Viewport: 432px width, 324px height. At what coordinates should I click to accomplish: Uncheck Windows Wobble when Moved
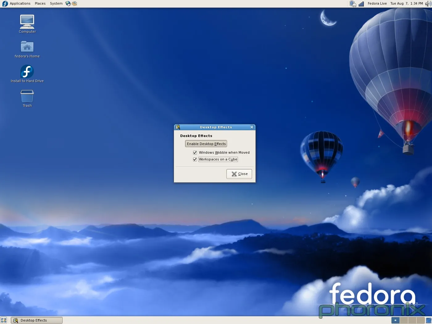(x=195, y=153)
